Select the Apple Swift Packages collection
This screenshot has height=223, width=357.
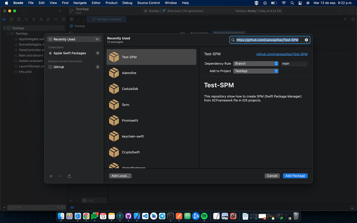click(x=69, y=53)
